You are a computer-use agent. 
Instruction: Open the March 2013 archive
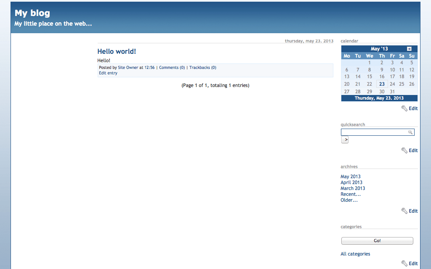[353, 188]
